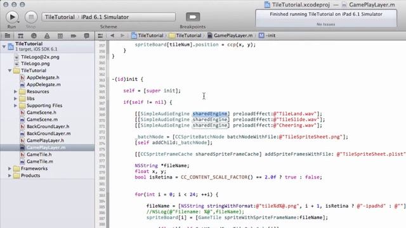Screen dimensions: 406x228
Task: Click the -(id)init method declaration
Action: pos(128,79)
